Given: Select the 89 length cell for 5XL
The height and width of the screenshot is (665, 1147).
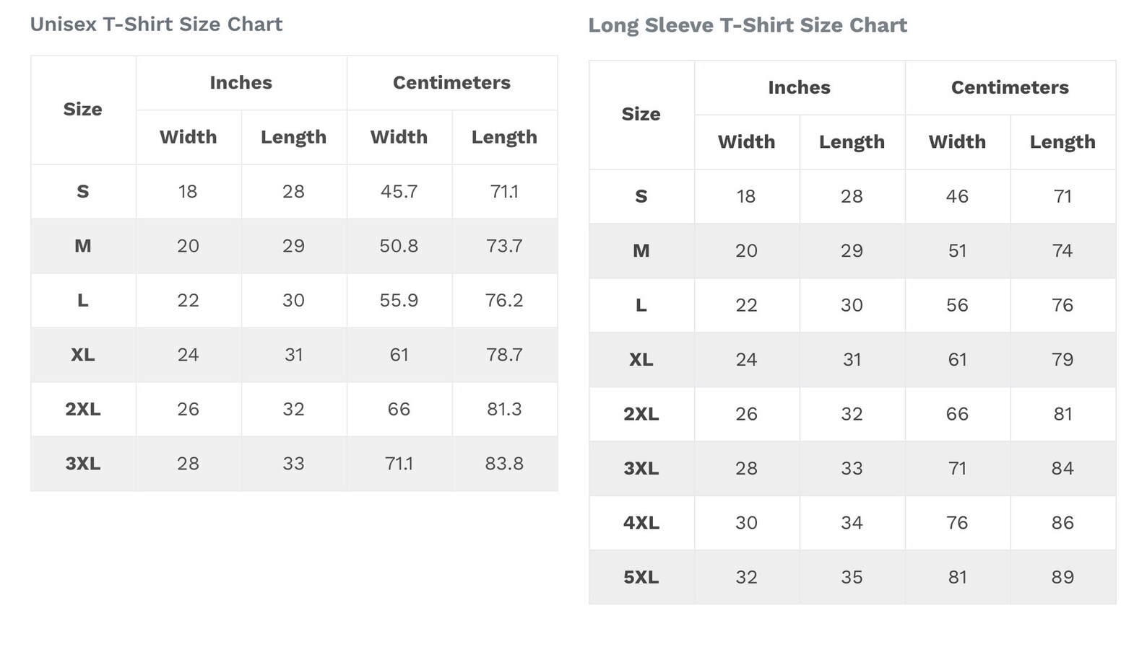Looking at the screenshot, I should [1062, 577].
